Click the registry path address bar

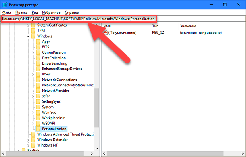tap(123, 19)
